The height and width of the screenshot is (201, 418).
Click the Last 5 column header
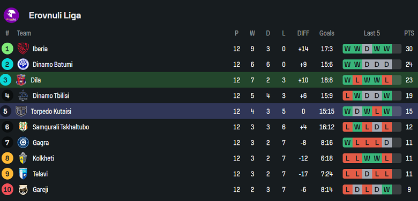(x=371, y=33)
